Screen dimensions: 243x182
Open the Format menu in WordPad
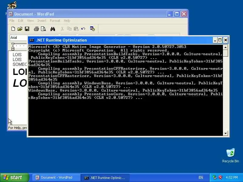(x=55, y=21)
